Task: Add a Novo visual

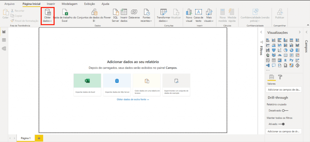Action: 189,12
